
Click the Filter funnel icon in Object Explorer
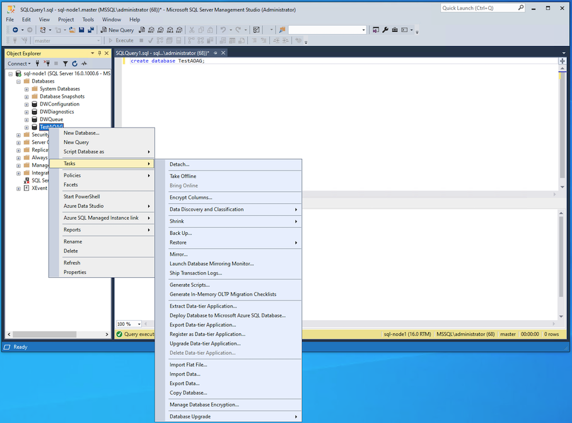[66, 64]
